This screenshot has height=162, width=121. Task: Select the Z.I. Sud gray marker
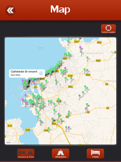pos(65,103)
